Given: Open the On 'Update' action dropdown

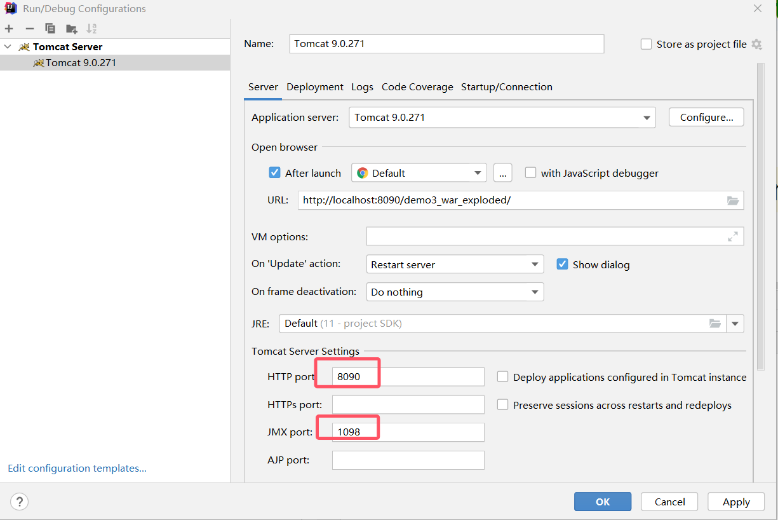Looking at the screenshot, I should [455, 264].
